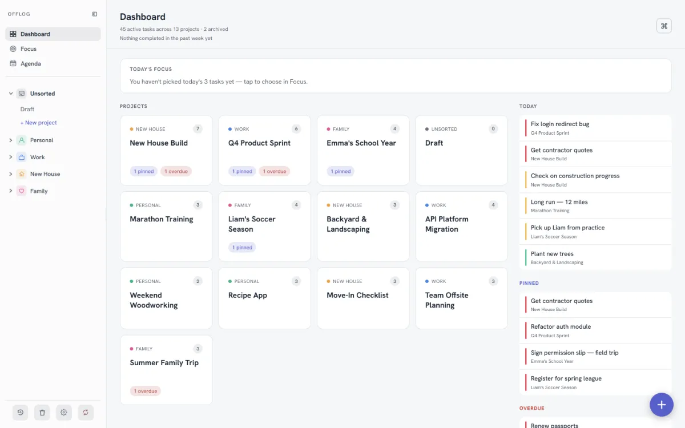Open the history icon in the bottom toolbar
The image size is (685, 428).
[21, 413]
